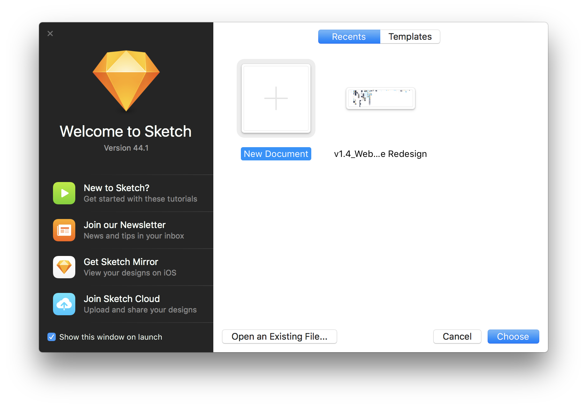Switch to the Templates tab

pos(410,37)
